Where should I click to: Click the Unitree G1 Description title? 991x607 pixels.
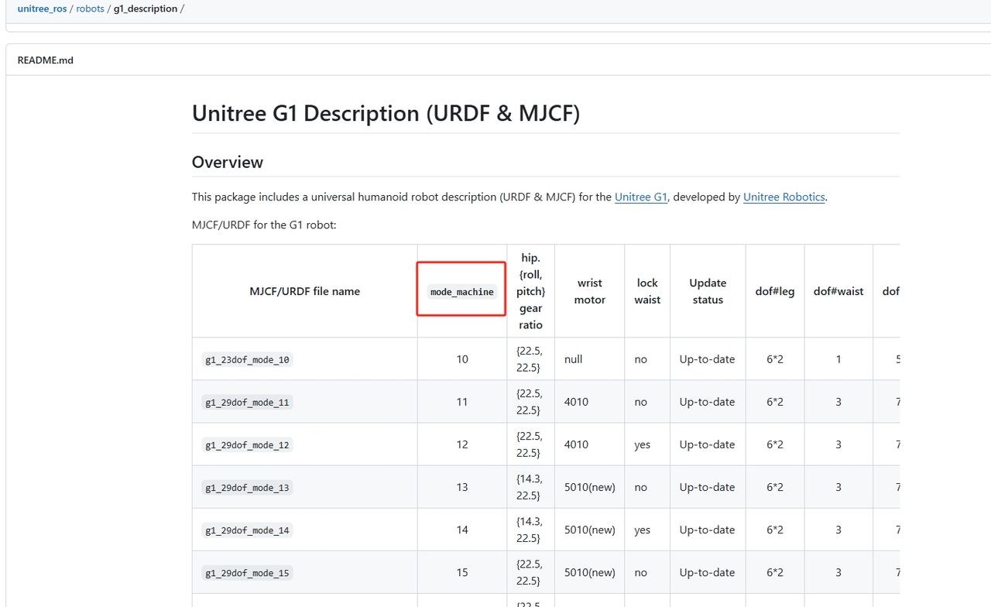[x=386, y=113]
